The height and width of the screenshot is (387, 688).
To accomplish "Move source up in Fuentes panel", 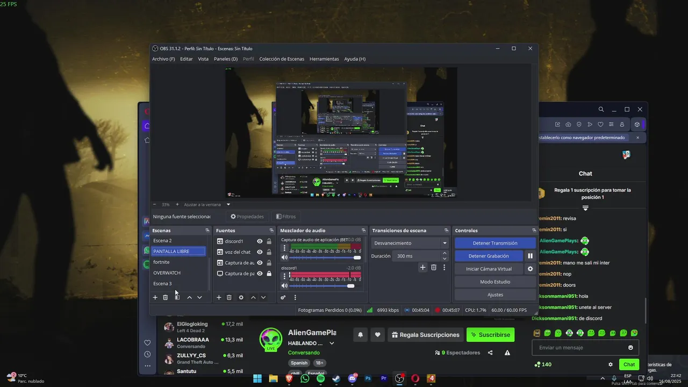I will coord(253,297).
